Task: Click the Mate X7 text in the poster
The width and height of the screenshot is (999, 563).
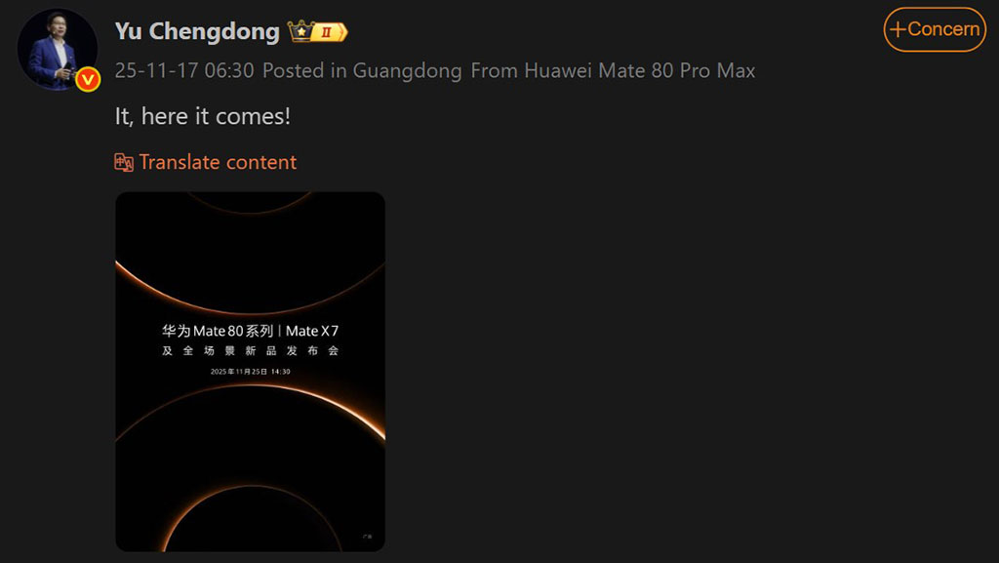Action: 312,331
